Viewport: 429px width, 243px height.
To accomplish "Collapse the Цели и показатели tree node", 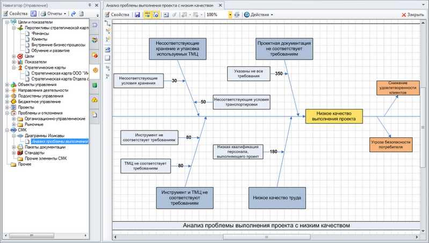I will point(6,22).
